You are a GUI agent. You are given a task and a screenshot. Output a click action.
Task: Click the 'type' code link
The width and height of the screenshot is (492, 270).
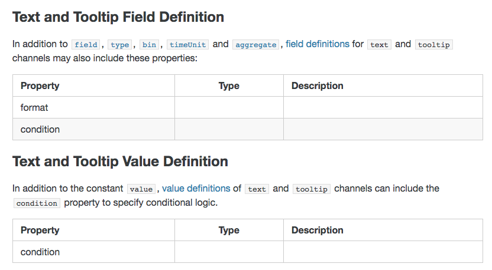pyautogui.click(x=120, y=45)
